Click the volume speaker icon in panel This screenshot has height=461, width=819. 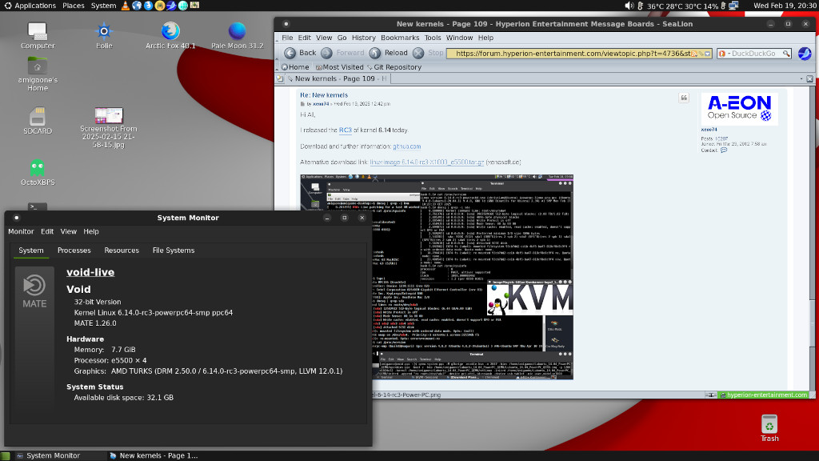point(629,6)
